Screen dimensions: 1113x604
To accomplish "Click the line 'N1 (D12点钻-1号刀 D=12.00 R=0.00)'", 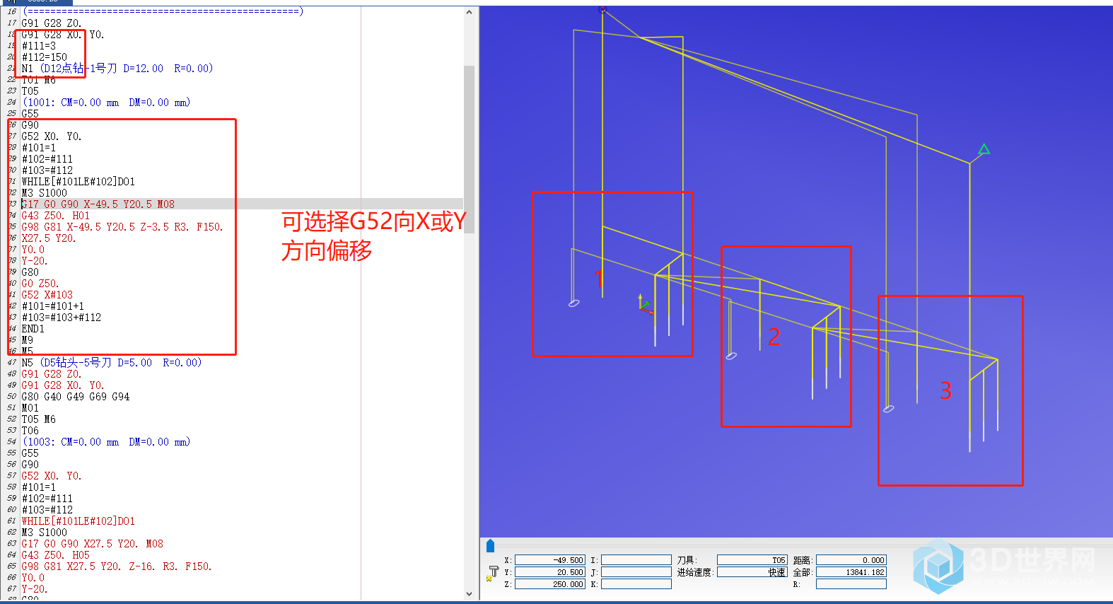I will [x=117, y=69].
